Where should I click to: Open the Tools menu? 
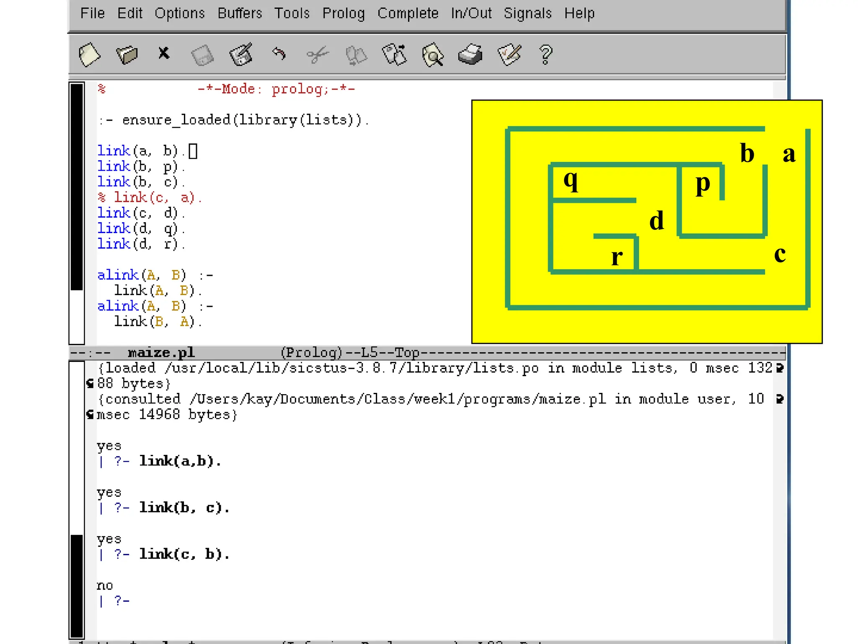[292, 13]
